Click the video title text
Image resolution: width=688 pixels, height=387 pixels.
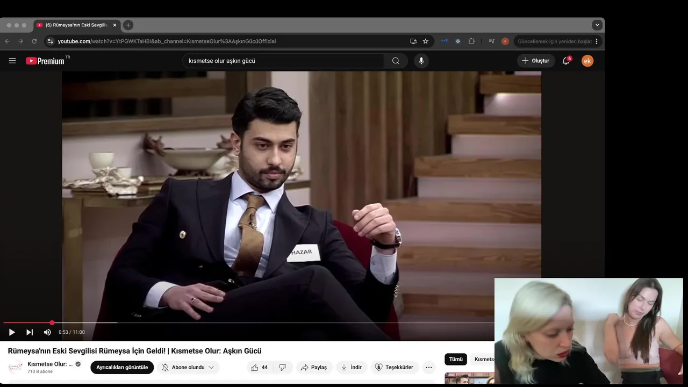point(134,351)
